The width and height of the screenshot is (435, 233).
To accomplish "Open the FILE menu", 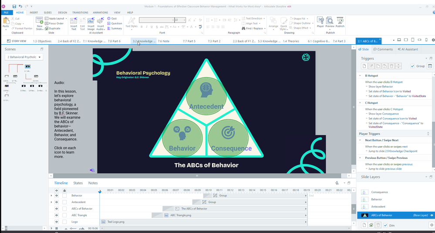I will [x=6, y=13].
